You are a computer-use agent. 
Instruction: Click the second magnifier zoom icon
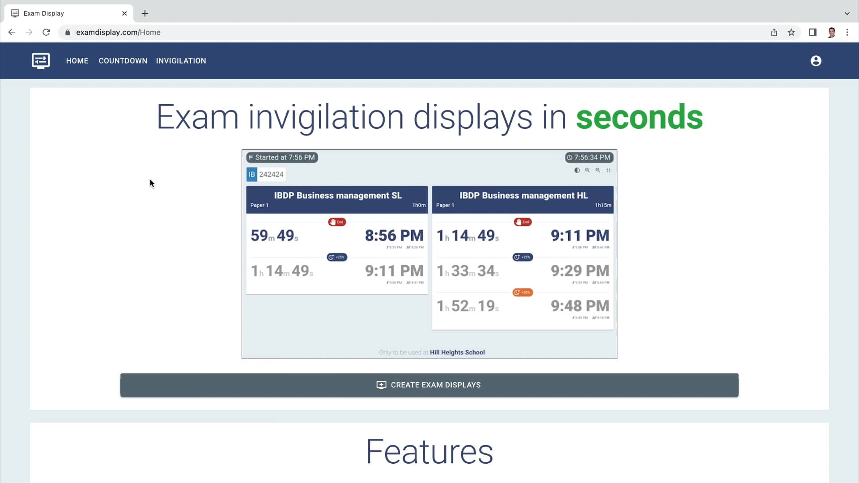point(598,170)
